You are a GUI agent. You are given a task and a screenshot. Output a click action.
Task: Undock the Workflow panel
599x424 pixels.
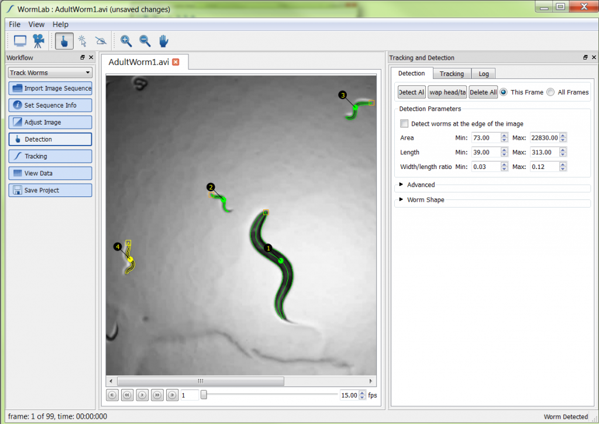82,57
